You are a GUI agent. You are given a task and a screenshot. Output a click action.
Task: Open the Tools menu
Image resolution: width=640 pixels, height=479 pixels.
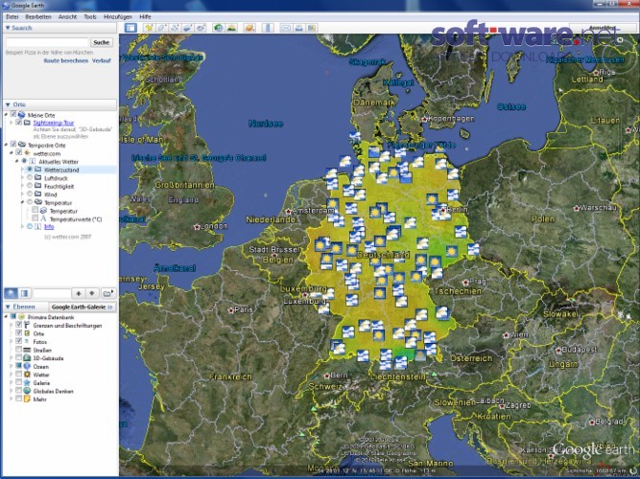coord(90,16)
